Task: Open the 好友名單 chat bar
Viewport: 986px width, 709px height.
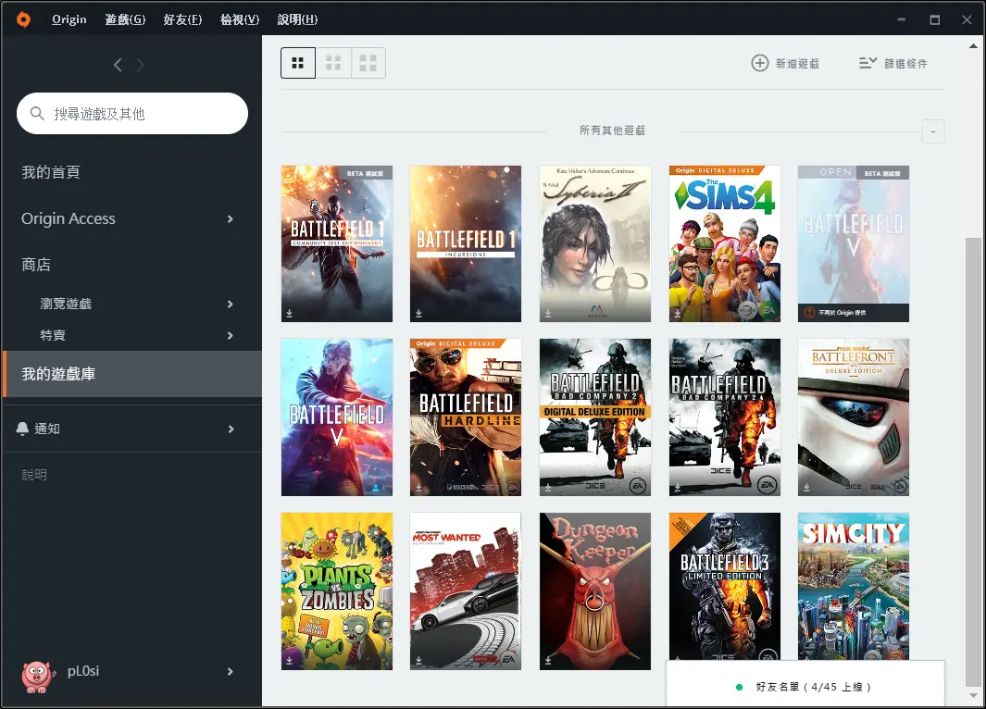Action: (805, 684)
